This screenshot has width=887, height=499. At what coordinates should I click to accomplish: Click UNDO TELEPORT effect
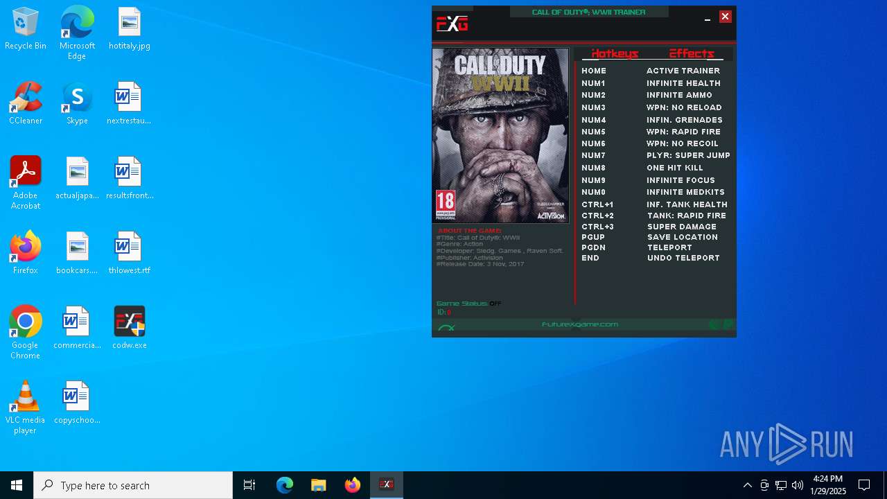tap(684, 258)
